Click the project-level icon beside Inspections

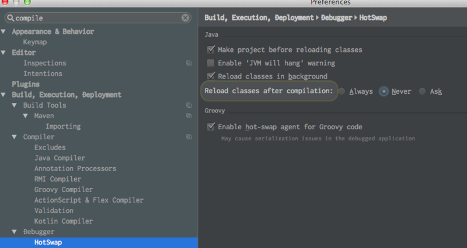[189, 63]
